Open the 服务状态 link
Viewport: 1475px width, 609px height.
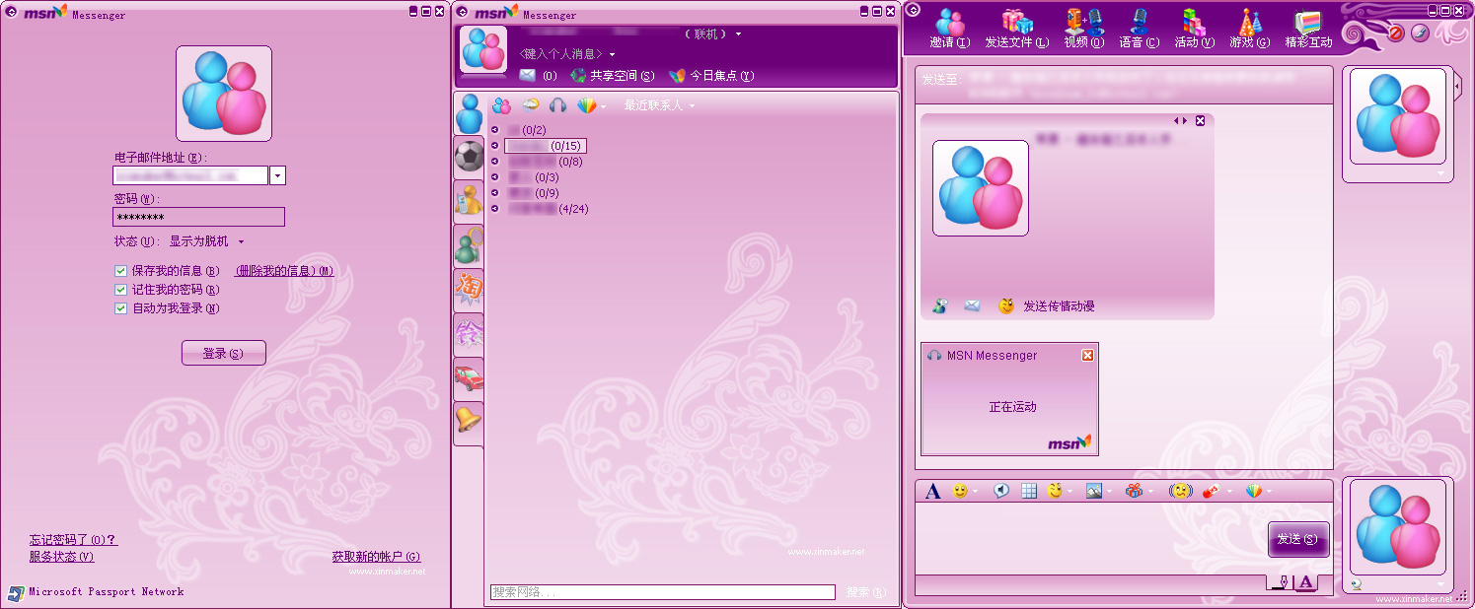tap(61, 557)
